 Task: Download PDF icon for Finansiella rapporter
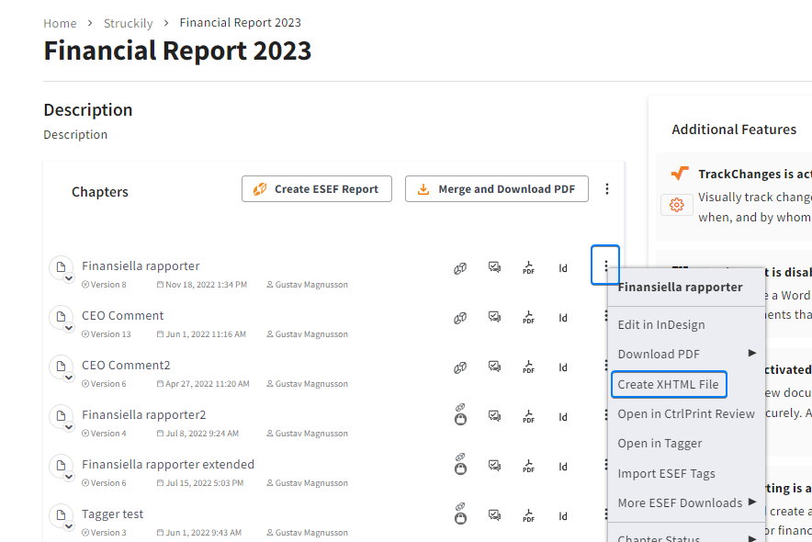tap(529, 267)
